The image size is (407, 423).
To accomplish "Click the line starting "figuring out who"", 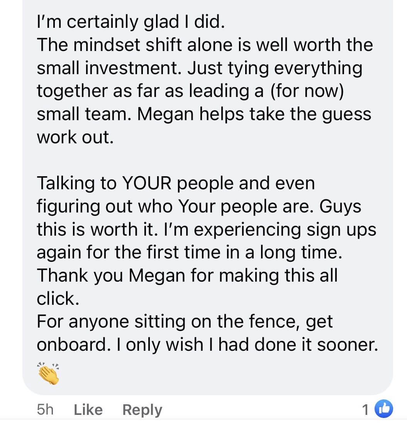I will tap(199, 207).
